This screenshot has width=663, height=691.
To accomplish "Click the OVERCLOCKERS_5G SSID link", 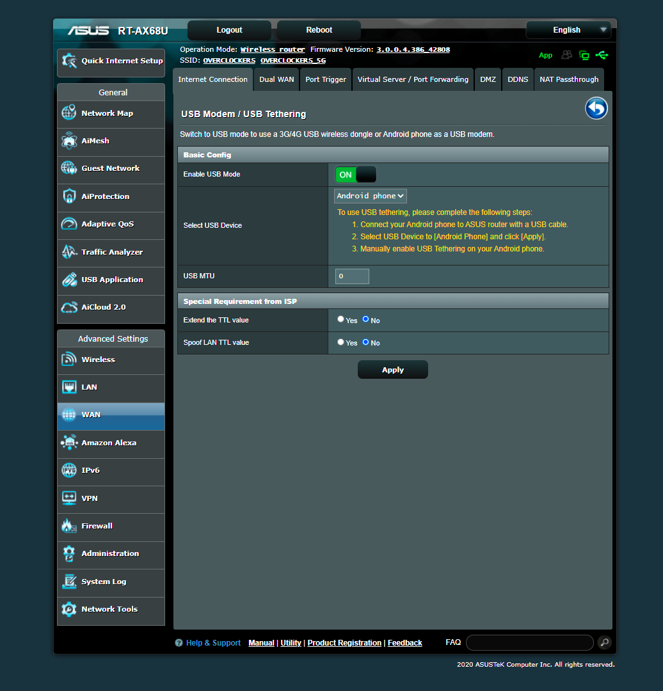I will 293,60.
